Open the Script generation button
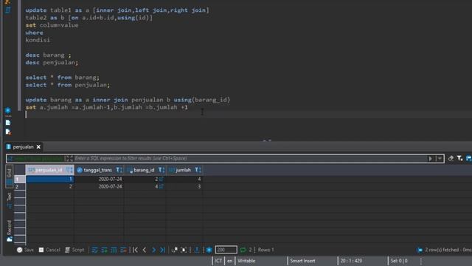This screenshot has height=266, width=472. coord(74,250)
